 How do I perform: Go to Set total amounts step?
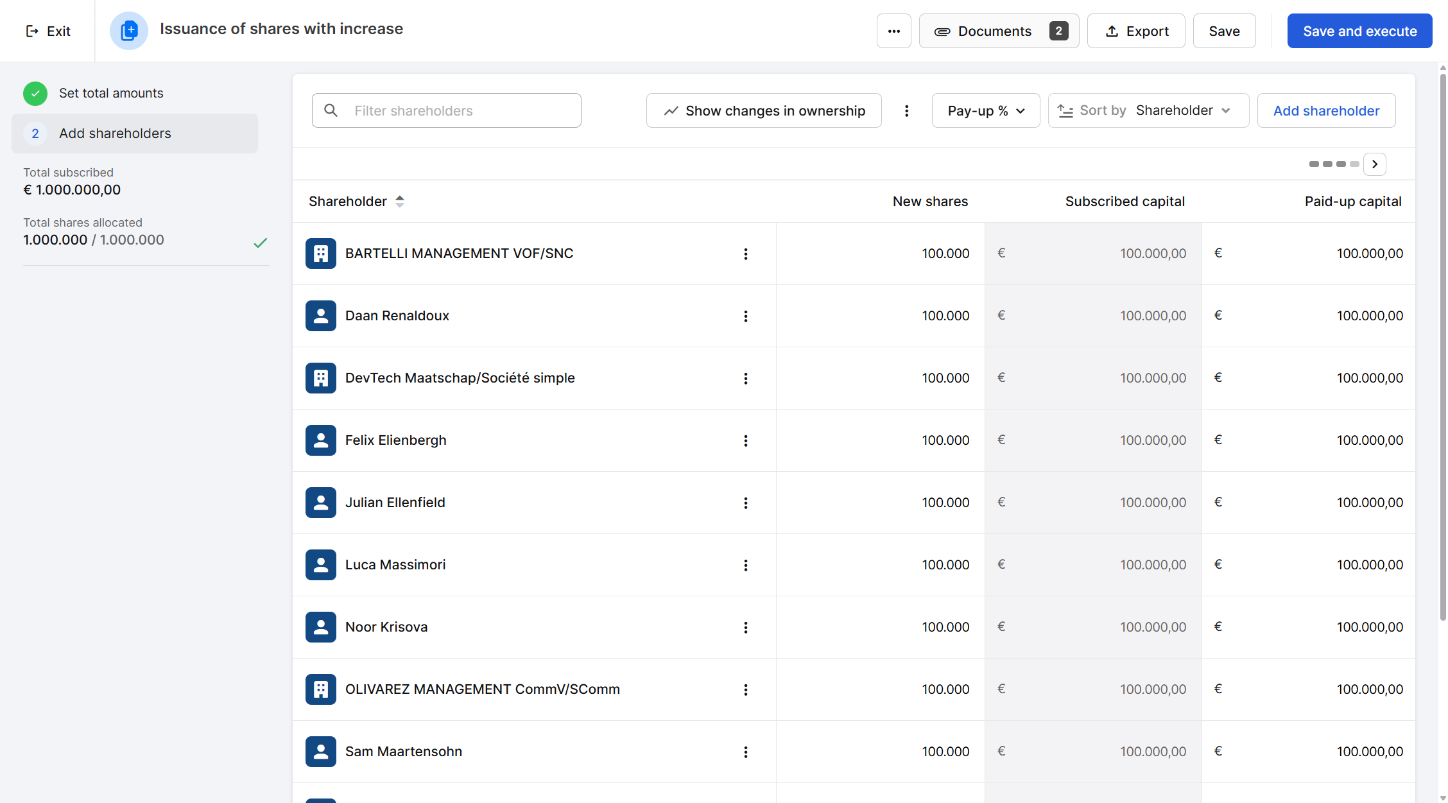[110, 93]
